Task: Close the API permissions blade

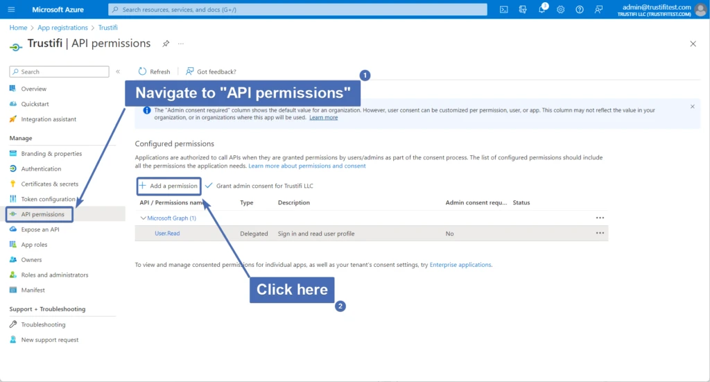Action: [693, 44]
